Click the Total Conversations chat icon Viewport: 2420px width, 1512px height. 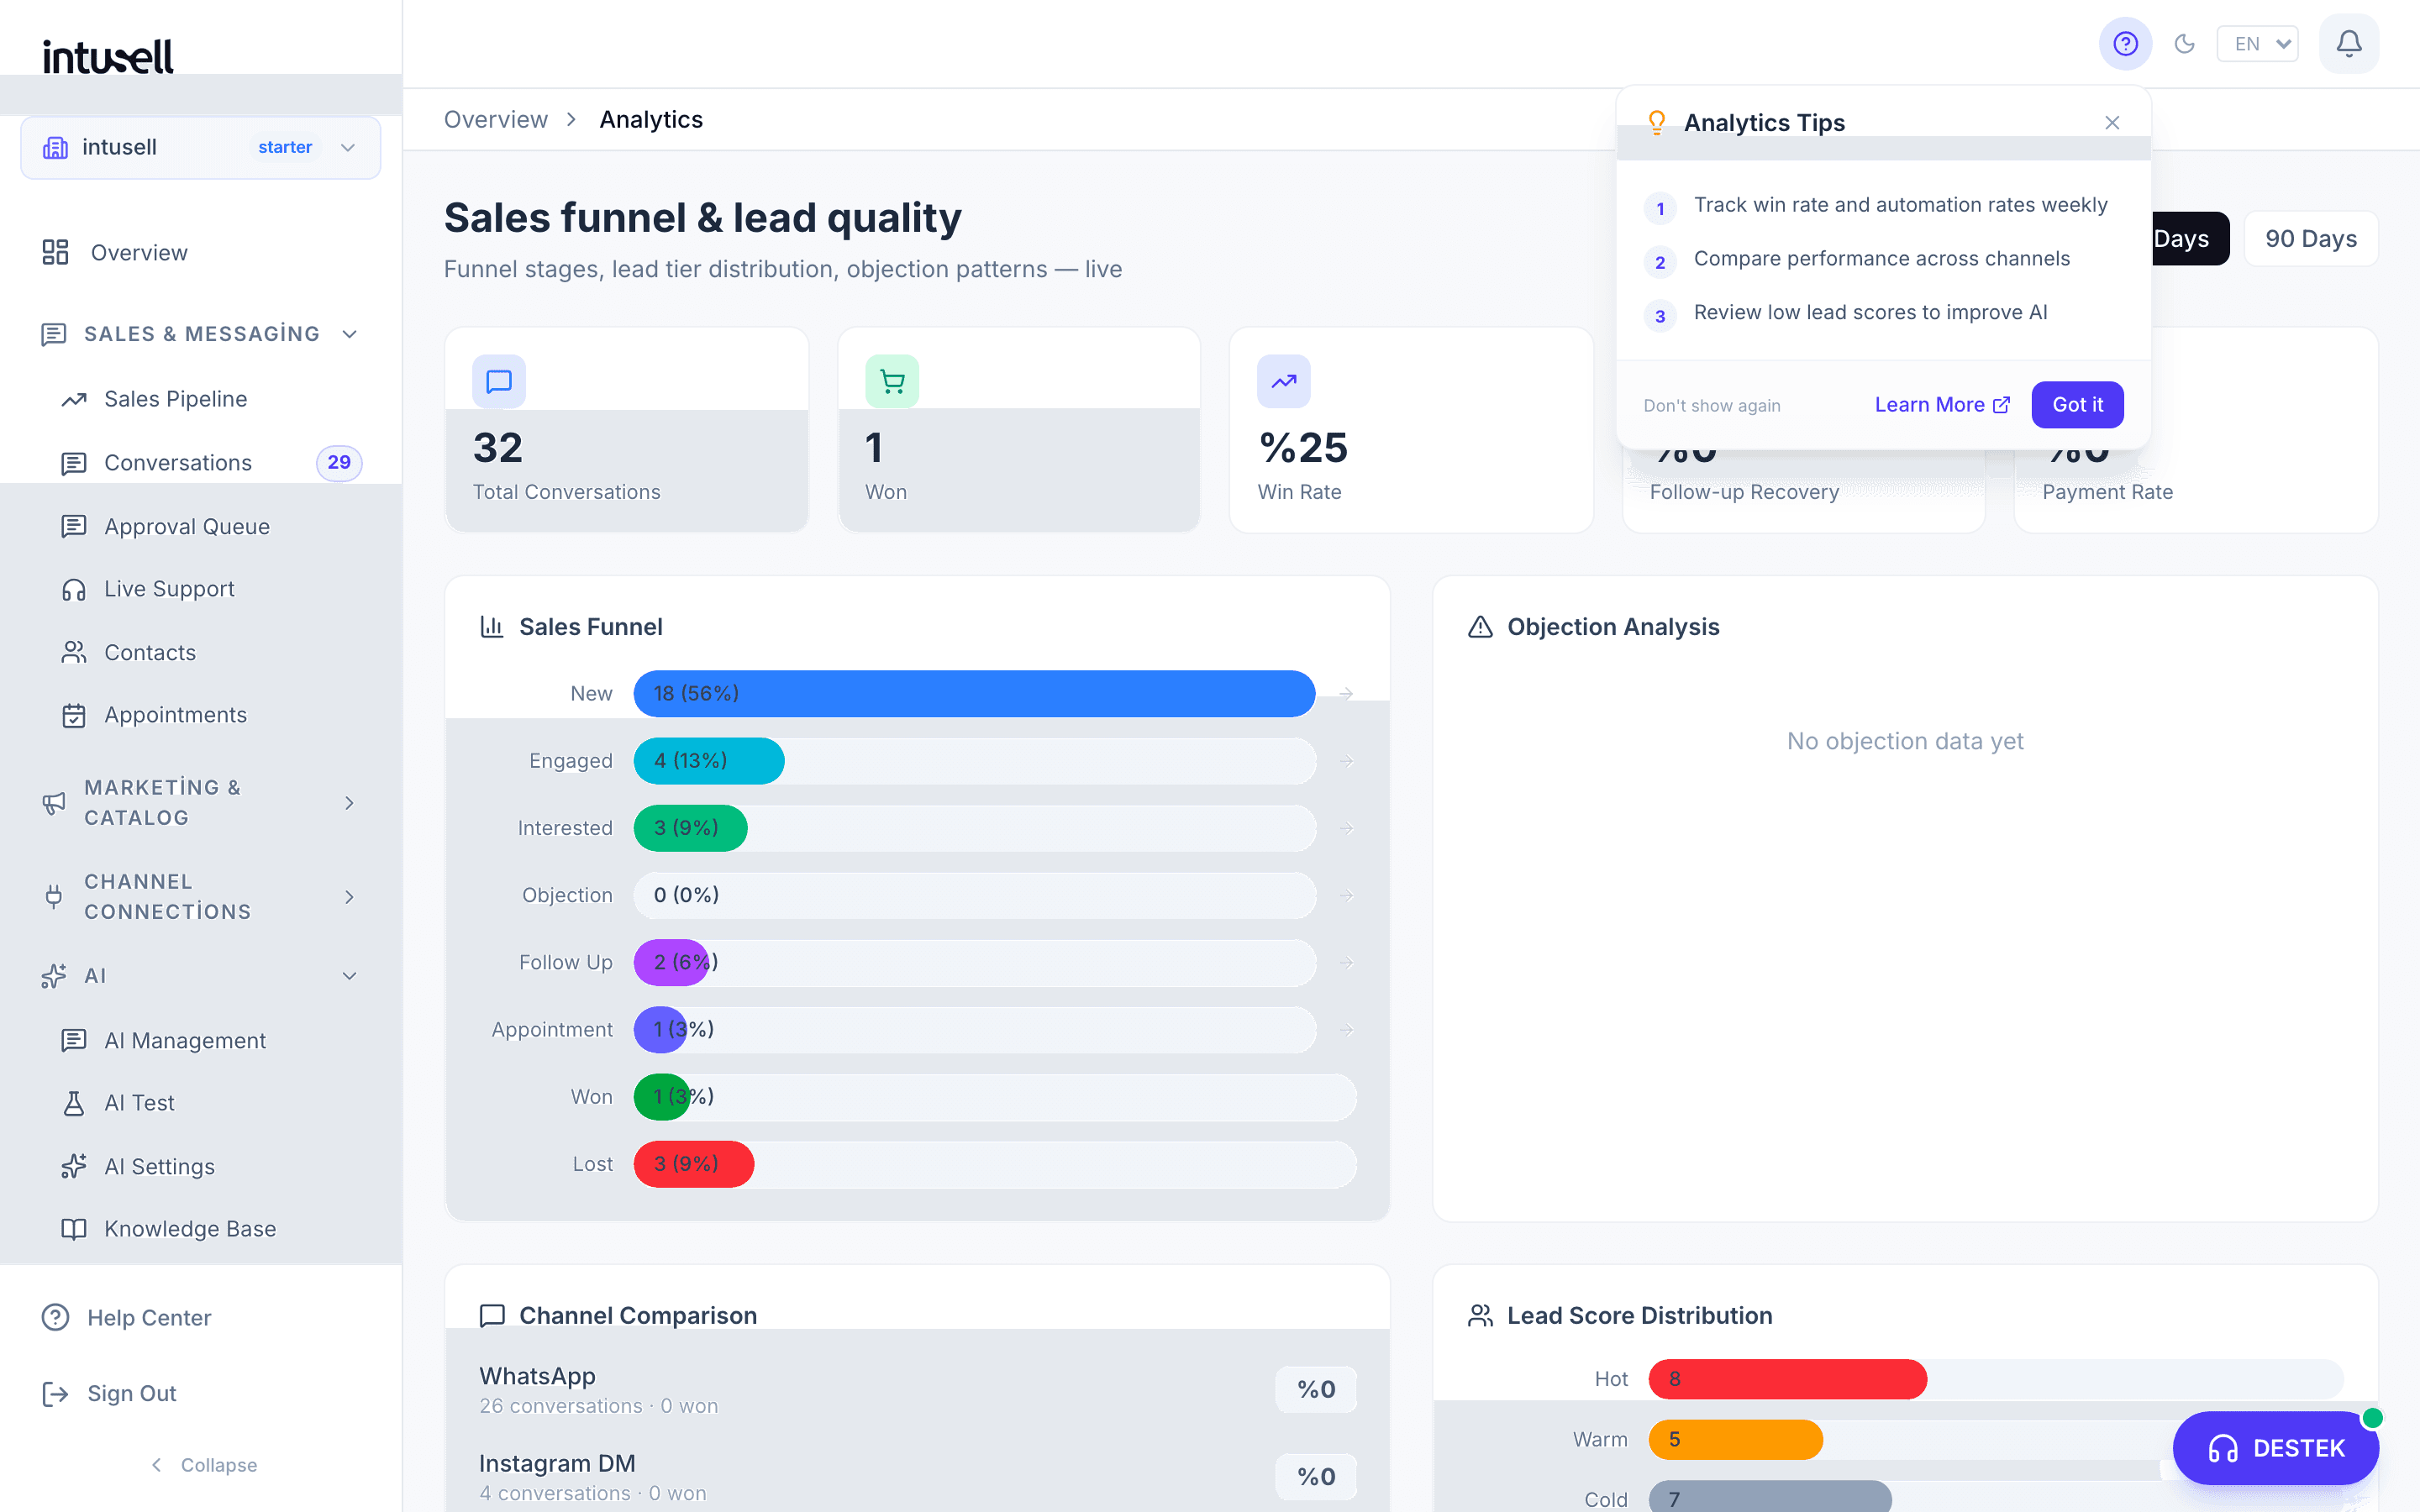point(499,381)
